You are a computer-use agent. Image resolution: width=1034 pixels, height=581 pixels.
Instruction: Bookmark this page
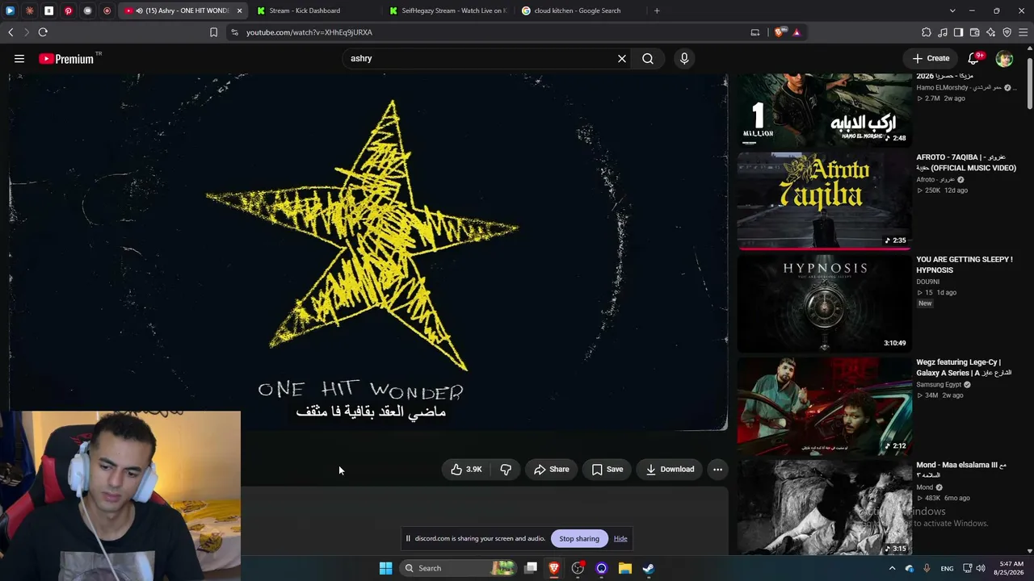[x=213, y=32]
